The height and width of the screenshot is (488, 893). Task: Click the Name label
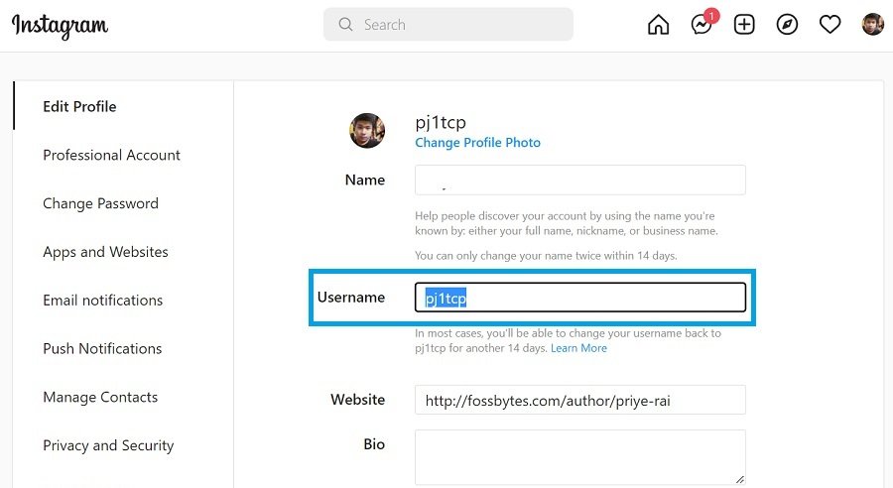point(365,180)
